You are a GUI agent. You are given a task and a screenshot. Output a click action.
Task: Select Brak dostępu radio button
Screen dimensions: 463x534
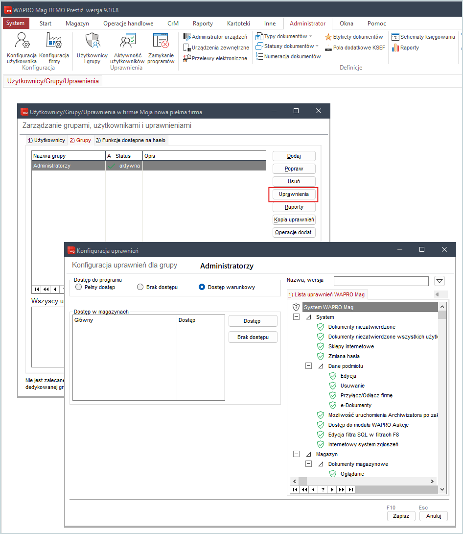(x=140, y=287)
